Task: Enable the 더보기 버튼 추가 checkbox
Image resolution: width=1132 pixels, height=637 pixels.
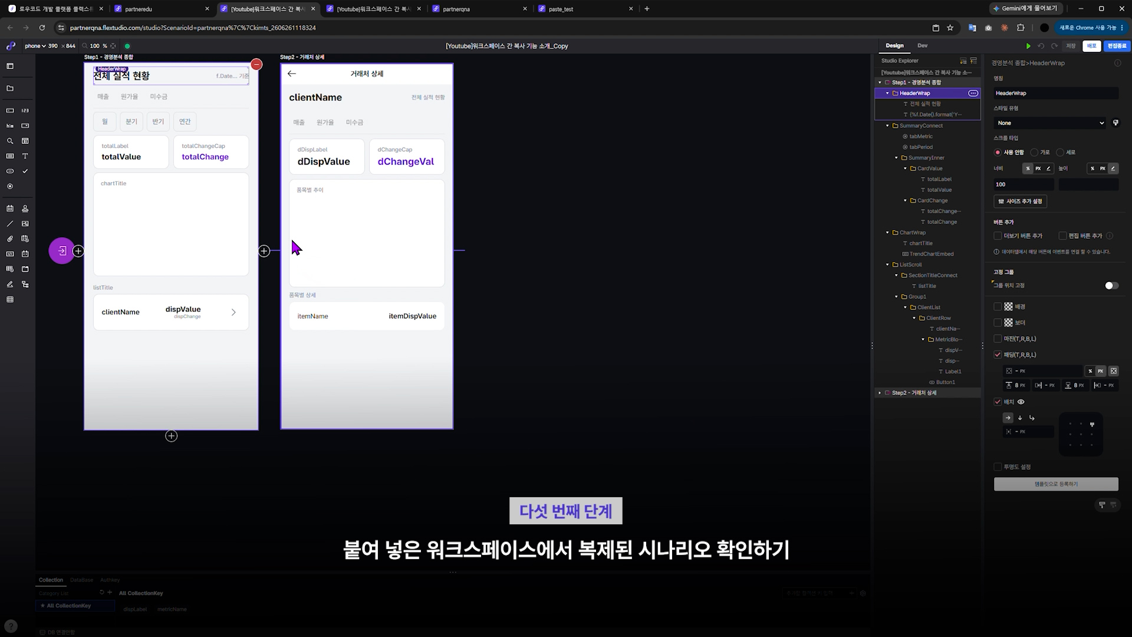Action: click(998, 236)
